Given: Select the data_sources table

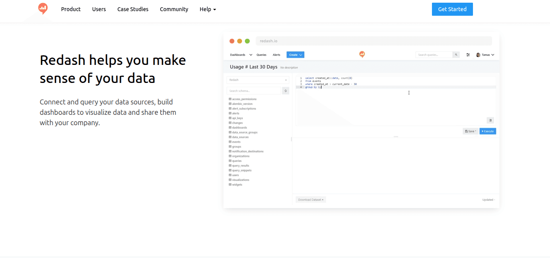Looking at the screenshot, I should click(x=240, y=137).
